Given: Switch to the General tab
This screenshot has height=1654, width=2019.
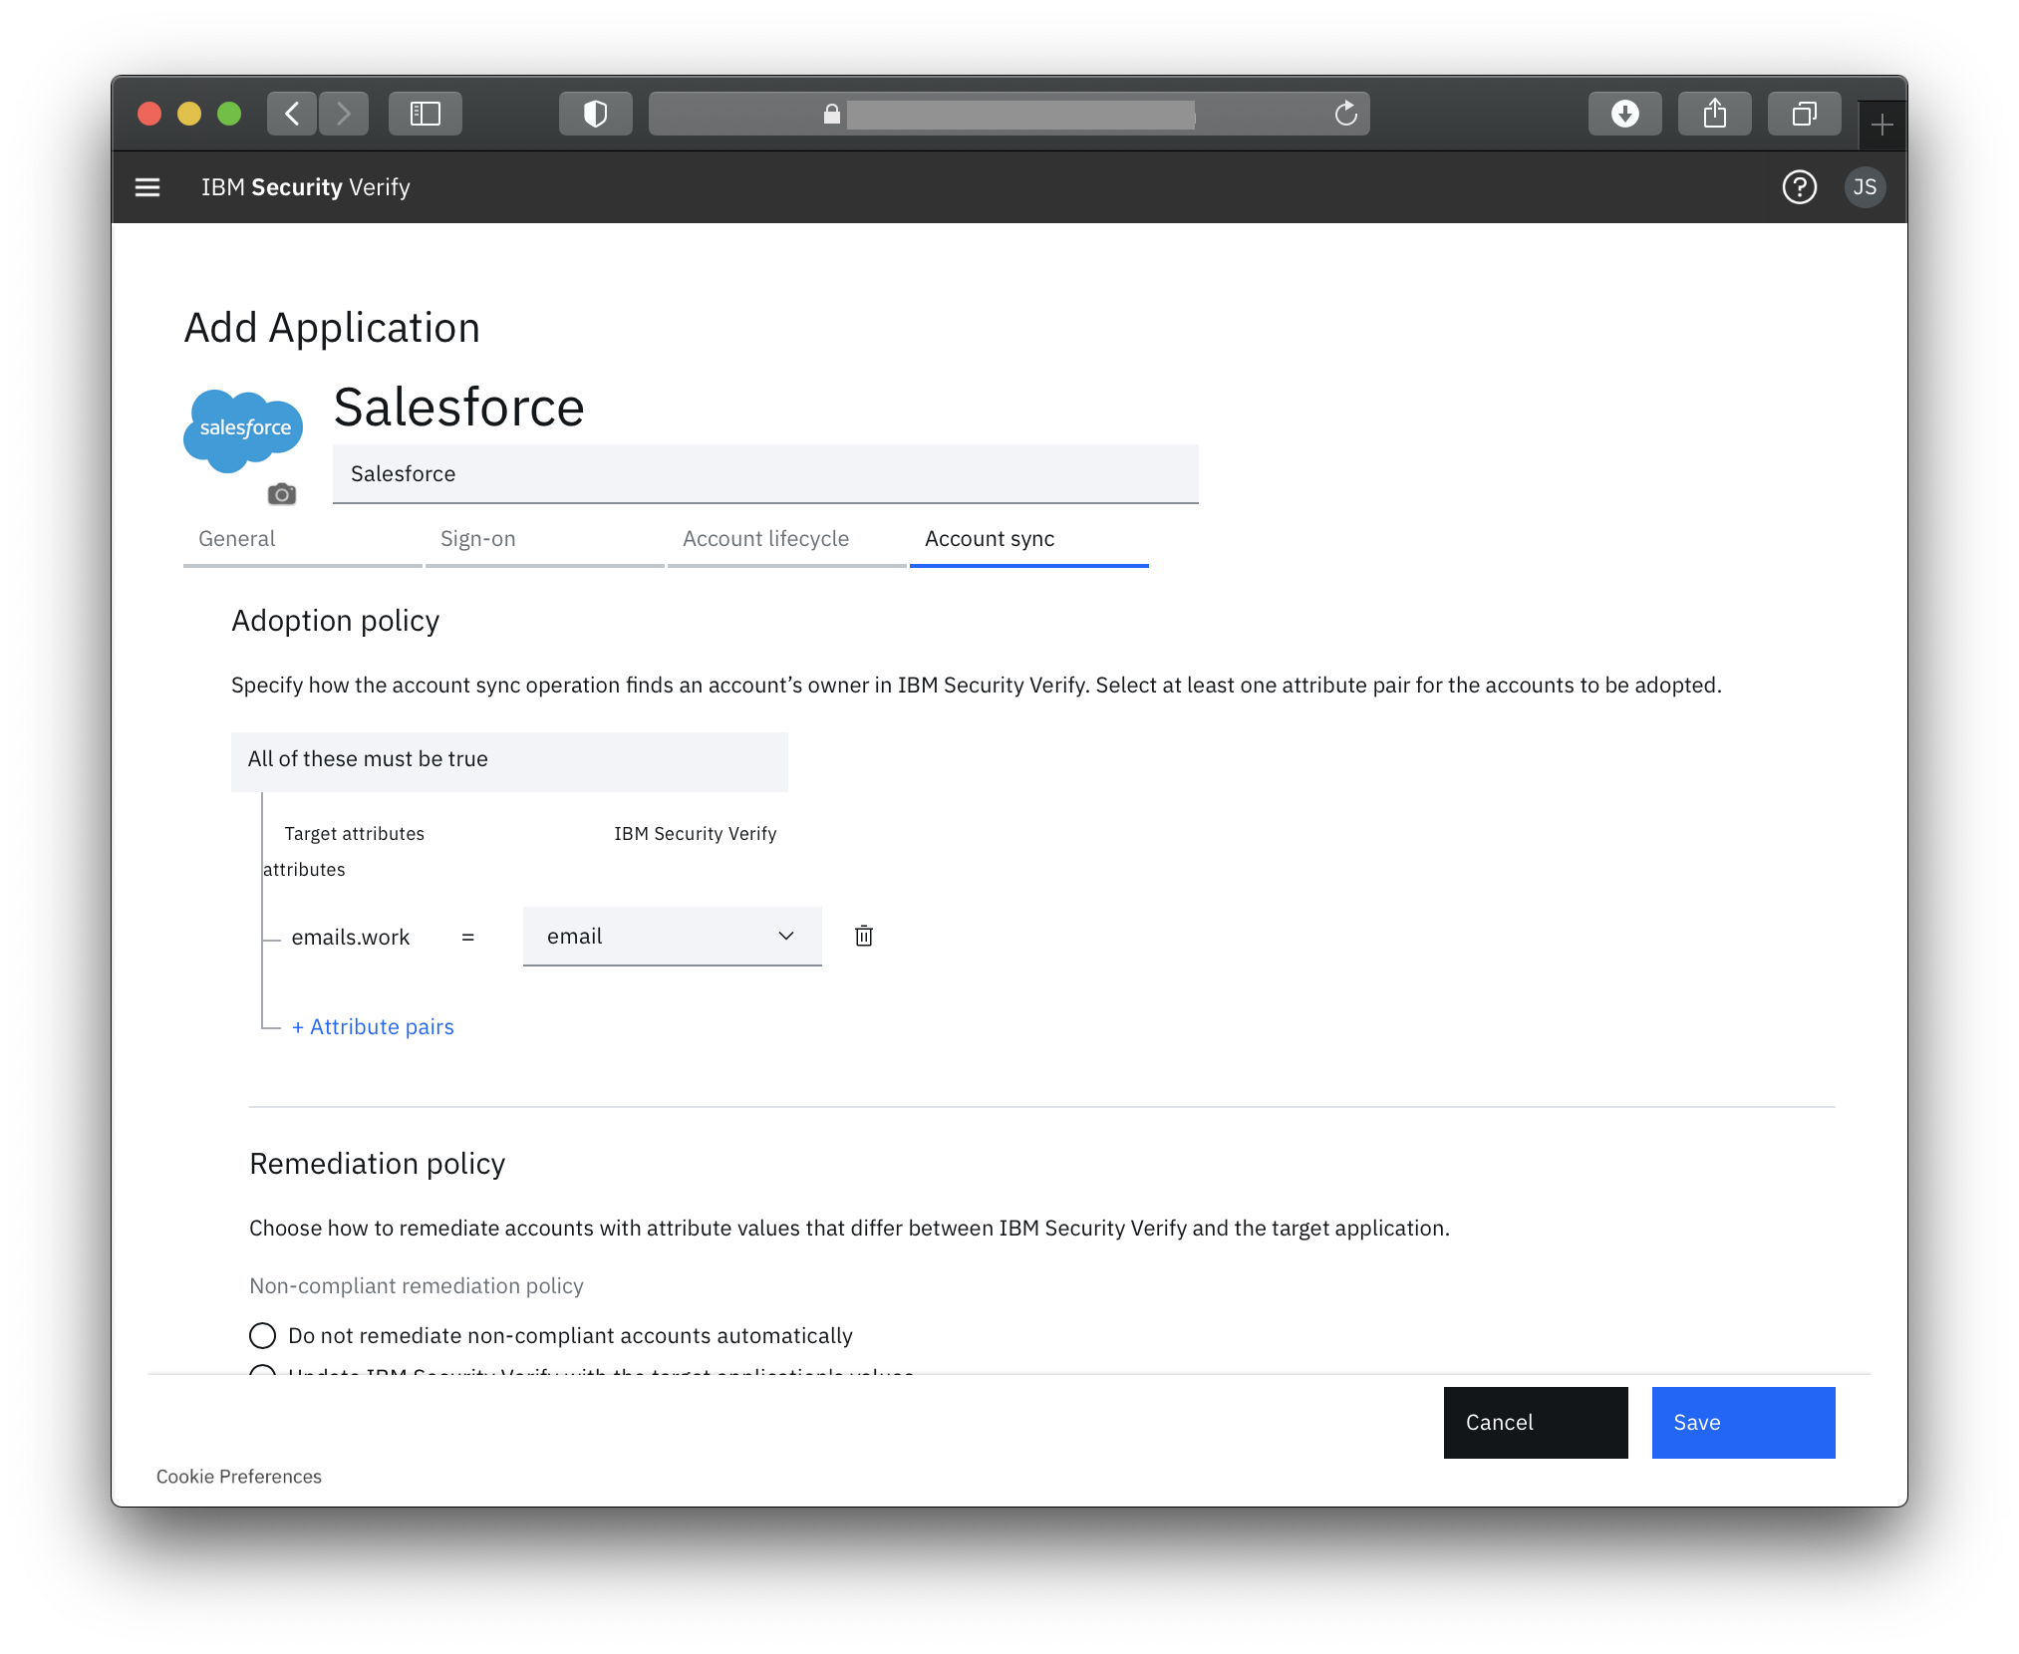Looking at the screenshot, I should click(x=237, y=539).
